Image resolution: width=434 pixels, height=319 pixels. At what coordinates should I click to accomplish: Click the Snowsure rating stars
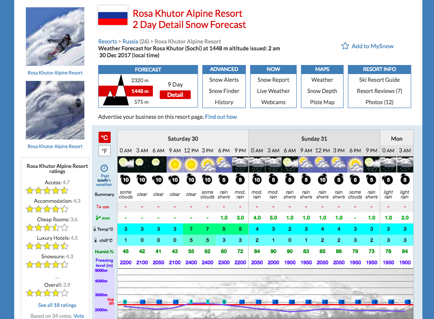tap(47, 265)
